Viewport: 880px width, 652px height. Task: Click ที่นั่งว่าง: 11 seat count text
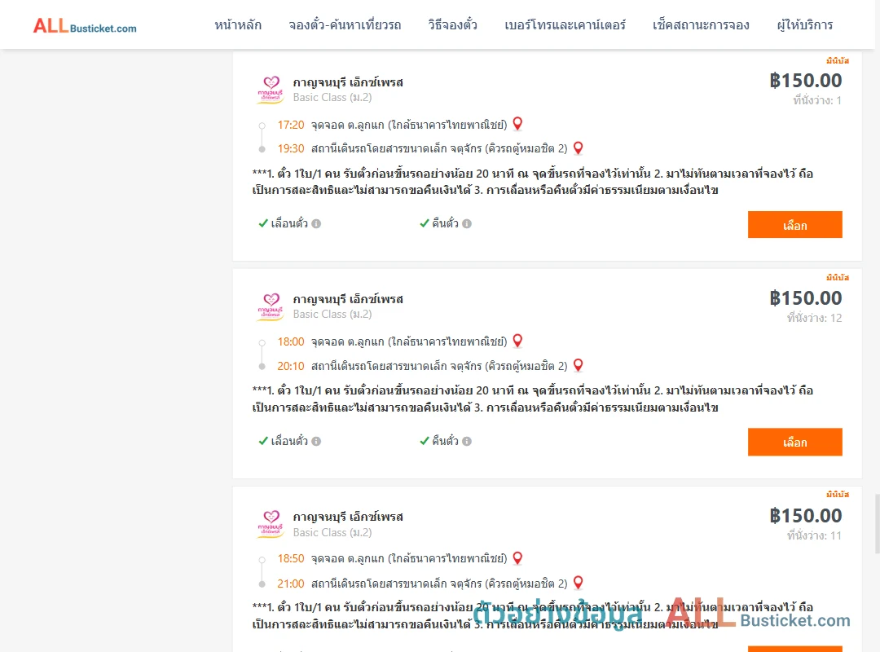814,535
